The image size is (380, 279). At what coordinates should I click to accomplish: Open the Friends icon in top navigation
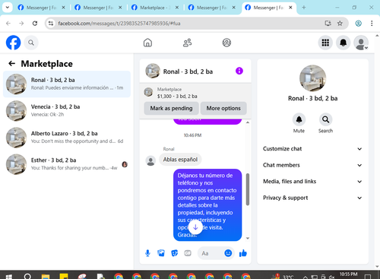pos(187,43)
